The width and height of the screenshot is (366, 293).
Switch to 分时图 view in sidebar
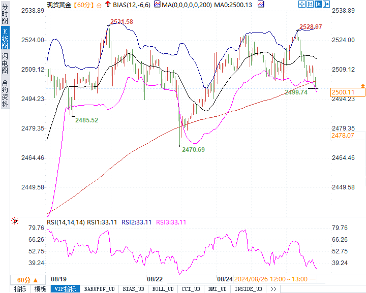coord(5,14)
